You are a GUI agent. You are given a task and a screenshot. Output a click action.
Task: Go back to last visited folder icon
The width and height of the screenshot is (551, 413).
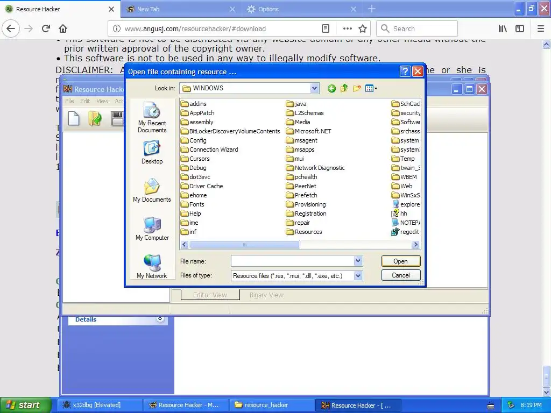click(x=331, y=89)
